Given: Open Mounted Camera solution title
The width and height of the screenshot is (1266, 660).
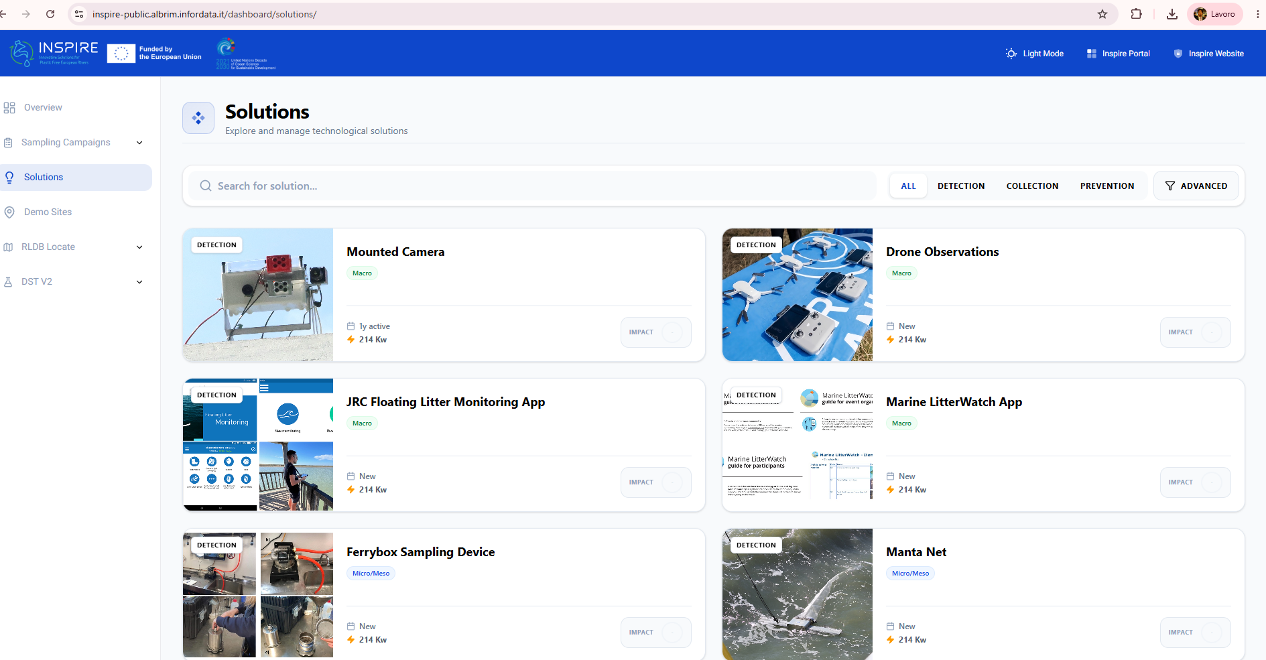Looking at the screenshot, I should (395, 252).
